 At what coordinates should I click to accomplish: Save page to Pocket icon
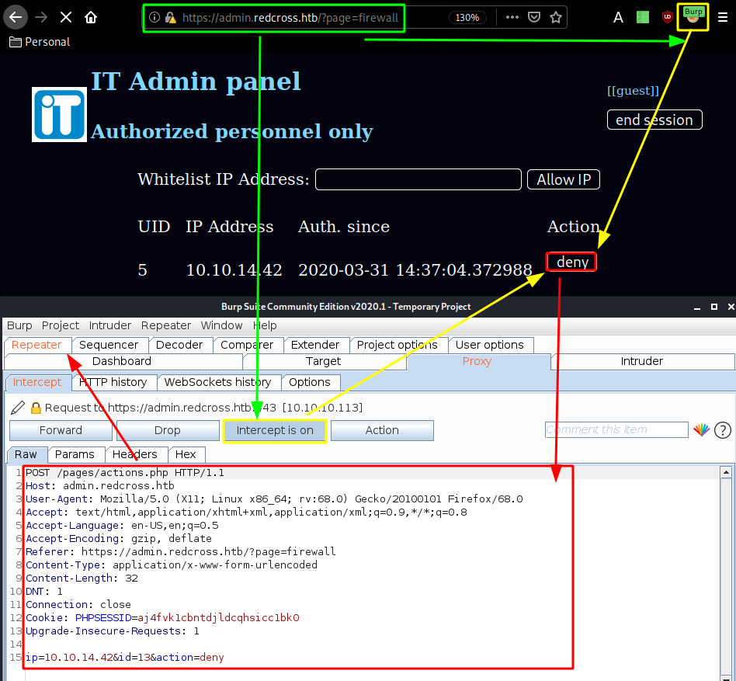pos(534,17)
